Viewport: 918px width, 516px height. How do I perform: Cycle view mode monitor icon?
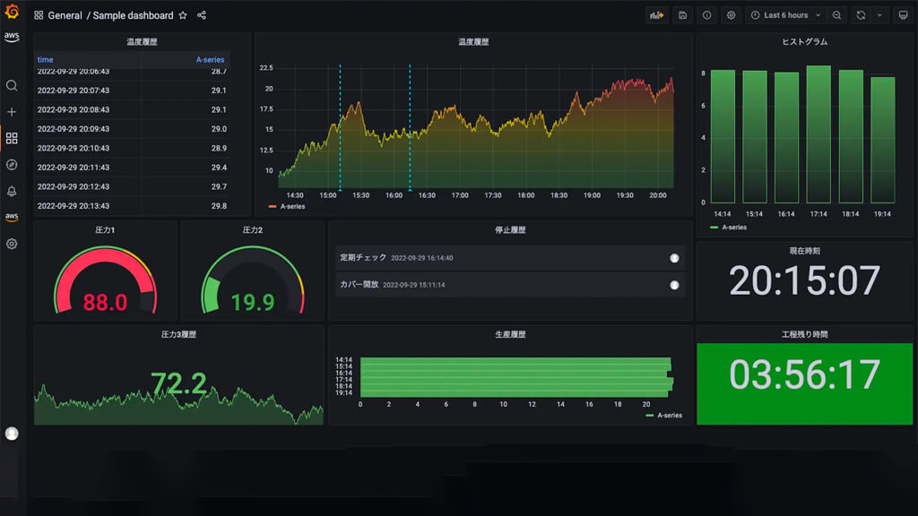904,15
